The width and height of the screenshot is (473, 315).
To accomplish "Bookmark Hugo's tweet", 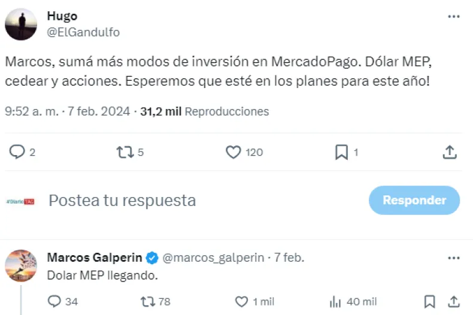I will point(341,152).
